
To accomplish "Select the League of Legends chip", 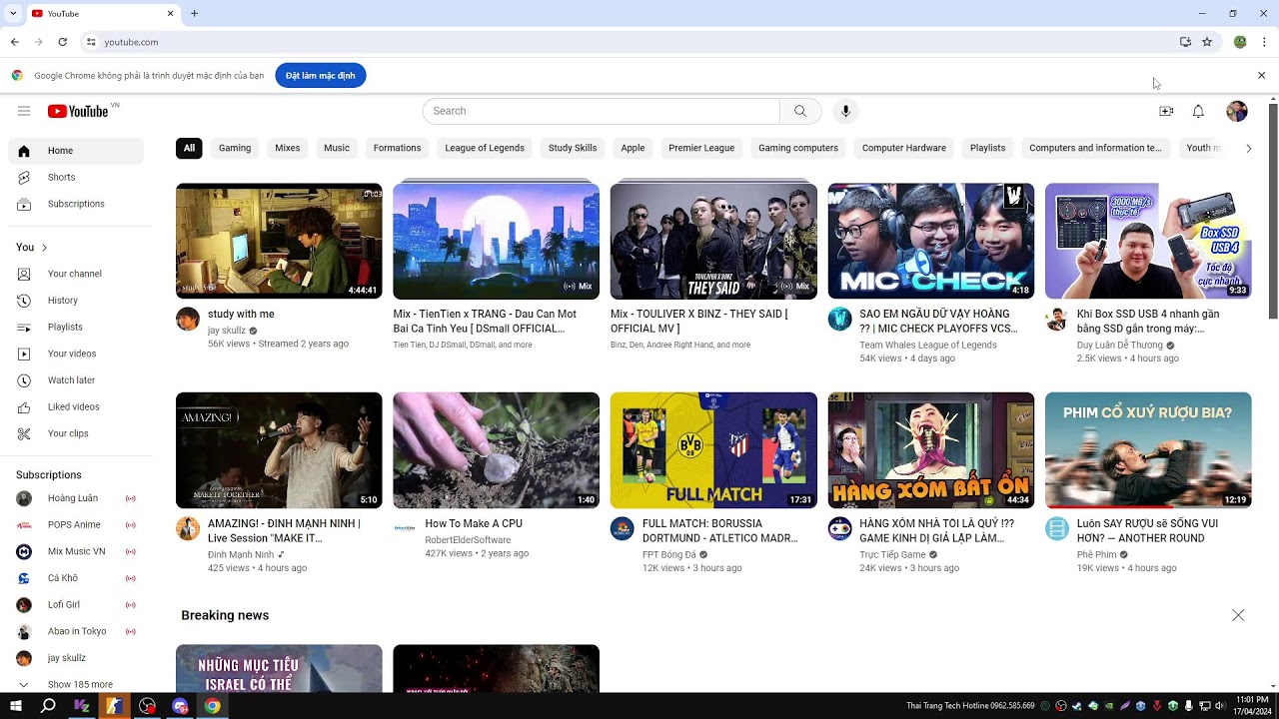I will click(x=485, y=148).
